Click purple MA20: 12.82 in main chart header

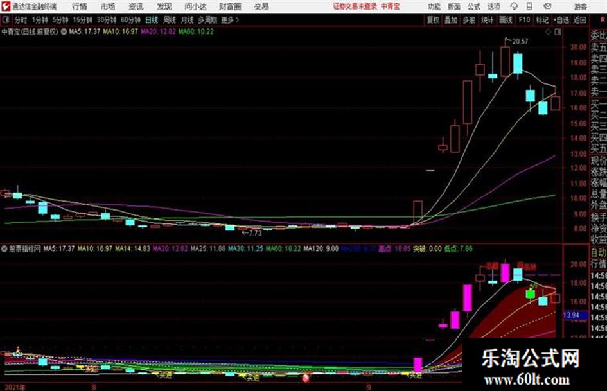[x=158, y=31]
